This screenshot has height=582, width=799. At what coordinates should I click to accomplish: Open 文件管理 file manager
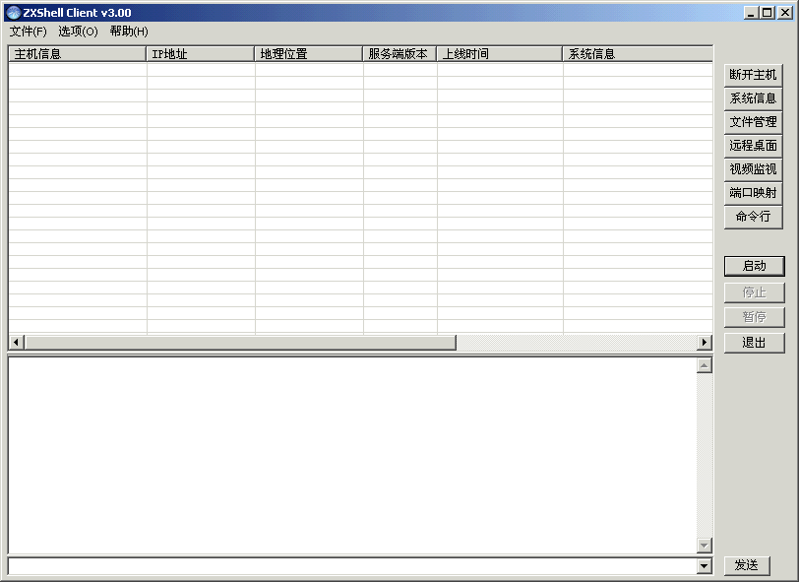pos(753,121)
